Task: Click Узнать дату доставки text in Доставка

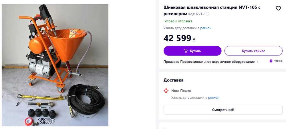Action: click(189, 98)
